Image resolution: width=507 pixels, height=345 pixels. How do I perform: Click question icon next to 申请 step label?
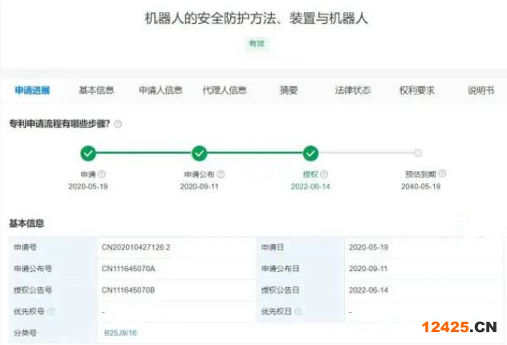point(102,174)
